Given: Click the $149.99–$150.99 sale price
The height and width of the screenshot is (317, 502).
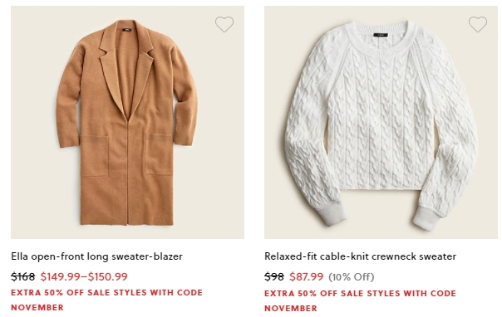Looking at the screenshot, I should click(84, 276).
